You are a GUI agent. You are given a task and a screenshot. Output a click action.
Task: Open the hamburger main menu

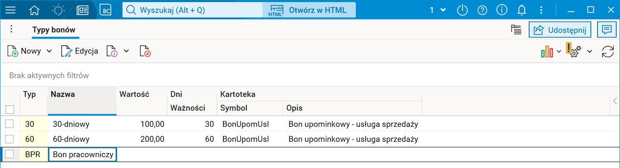(10, 10)
